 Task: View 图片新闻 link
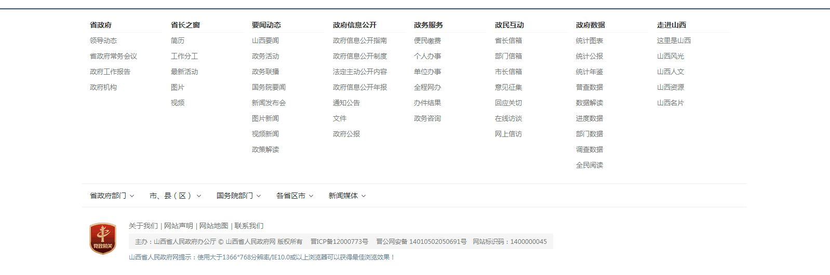[265, 118]
